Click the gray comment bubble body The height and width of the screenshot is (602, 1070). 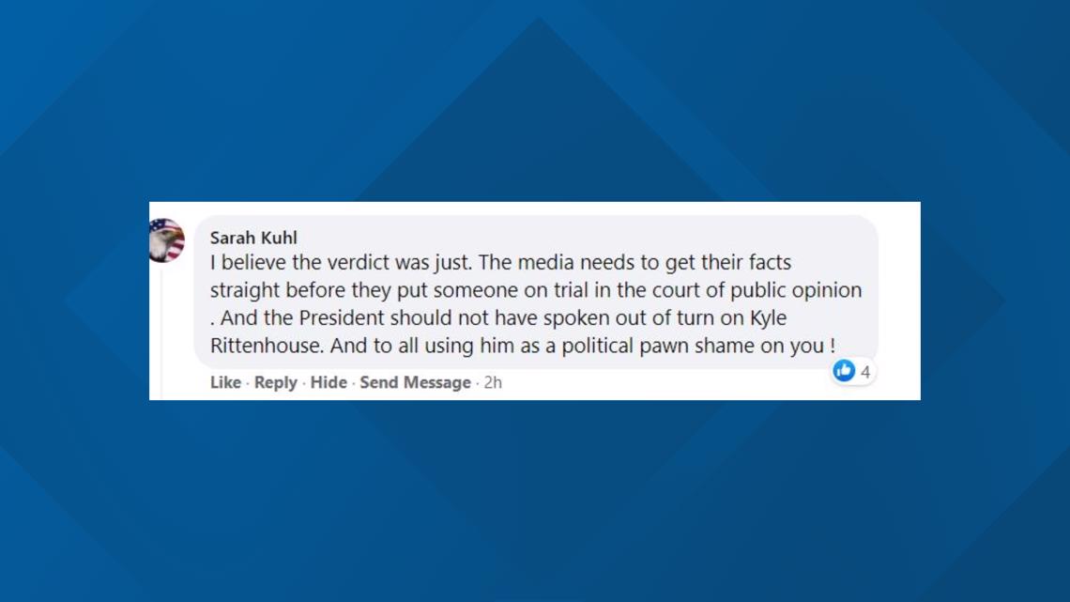[x=536, y=292]
